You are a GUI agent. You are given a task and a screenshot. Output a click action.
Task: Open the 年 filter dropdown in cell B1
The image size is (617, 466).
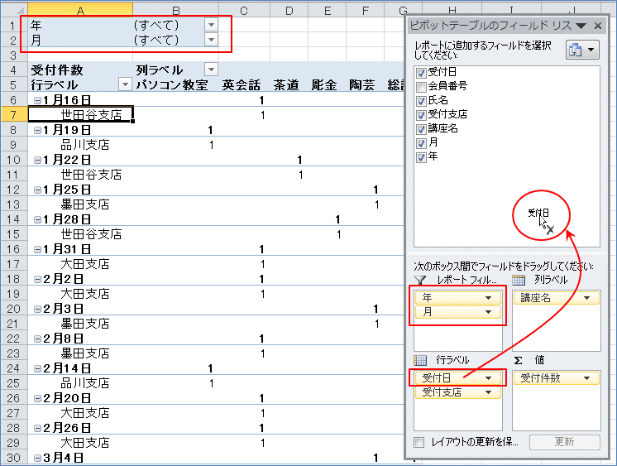click(211, 25)
